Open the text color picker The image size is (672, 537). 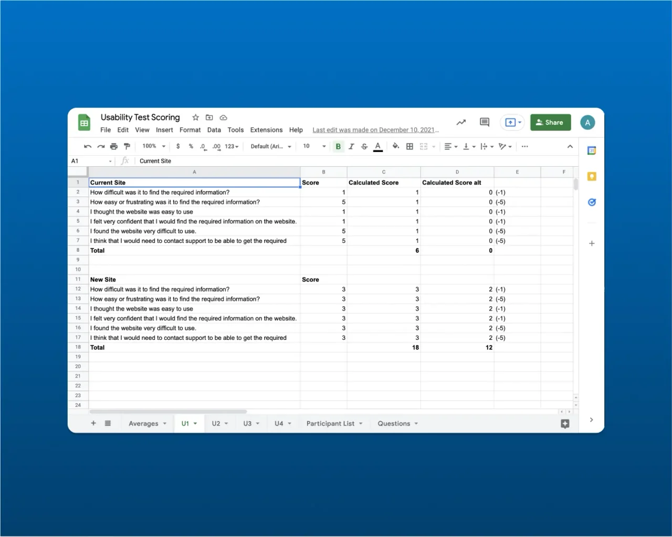[x=377, y=147]
